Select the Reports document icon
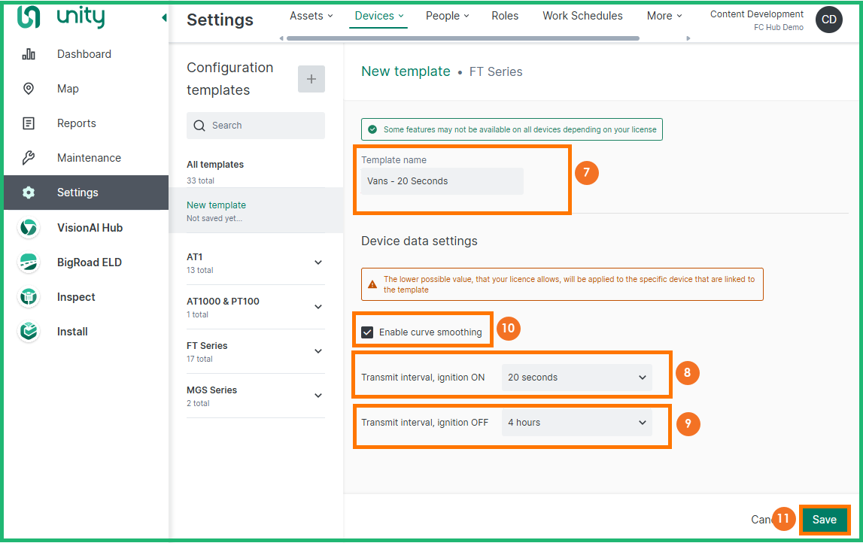863x543 pixels. point(29,123)
